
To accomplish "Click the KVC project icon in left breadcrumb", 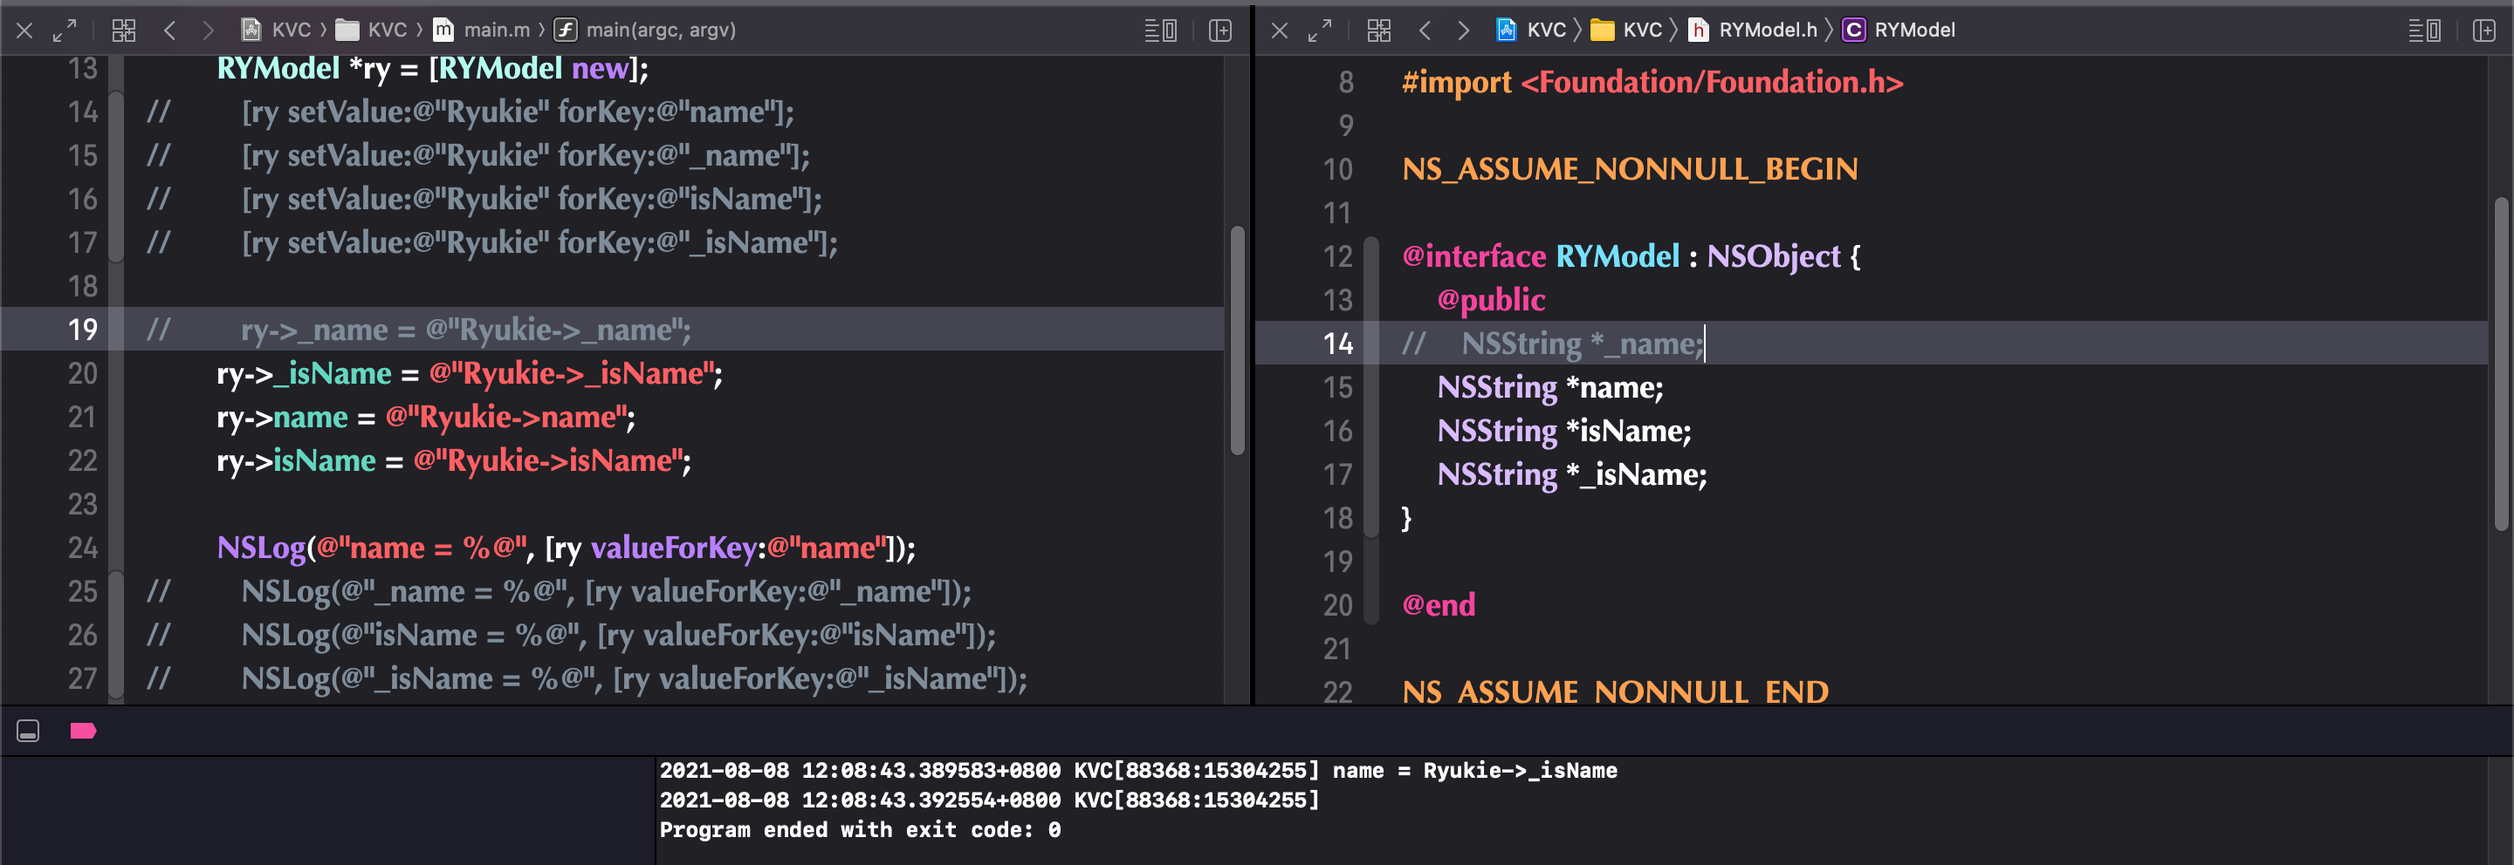I will click(251, 31).
